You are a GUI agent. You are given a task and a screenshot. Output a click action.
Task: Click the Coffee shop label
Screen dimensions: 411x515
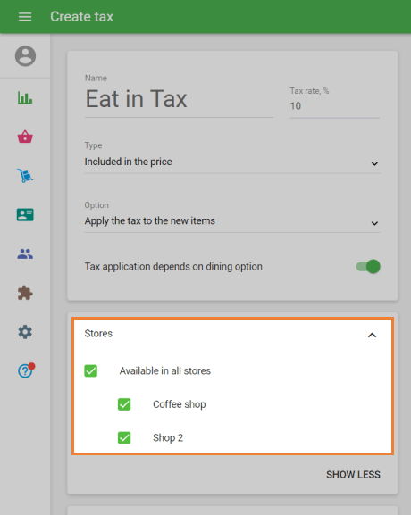coord(180,404)
